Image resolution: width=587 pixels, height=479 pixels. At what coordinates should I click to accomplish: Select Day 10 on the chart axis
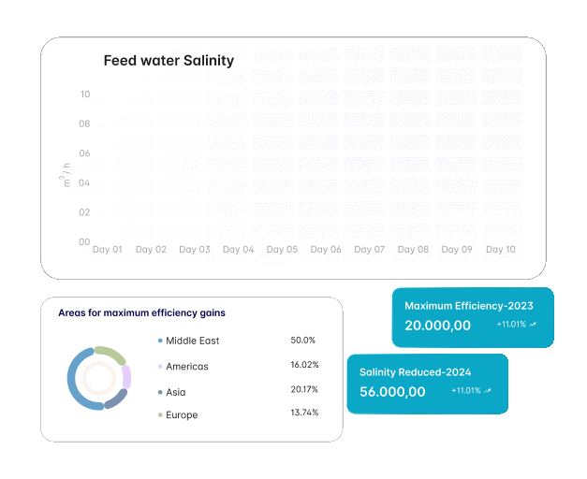(500, 250)
